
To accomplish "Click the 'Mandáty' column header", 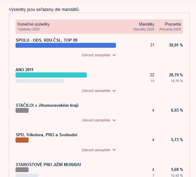I will coord(146,24).
